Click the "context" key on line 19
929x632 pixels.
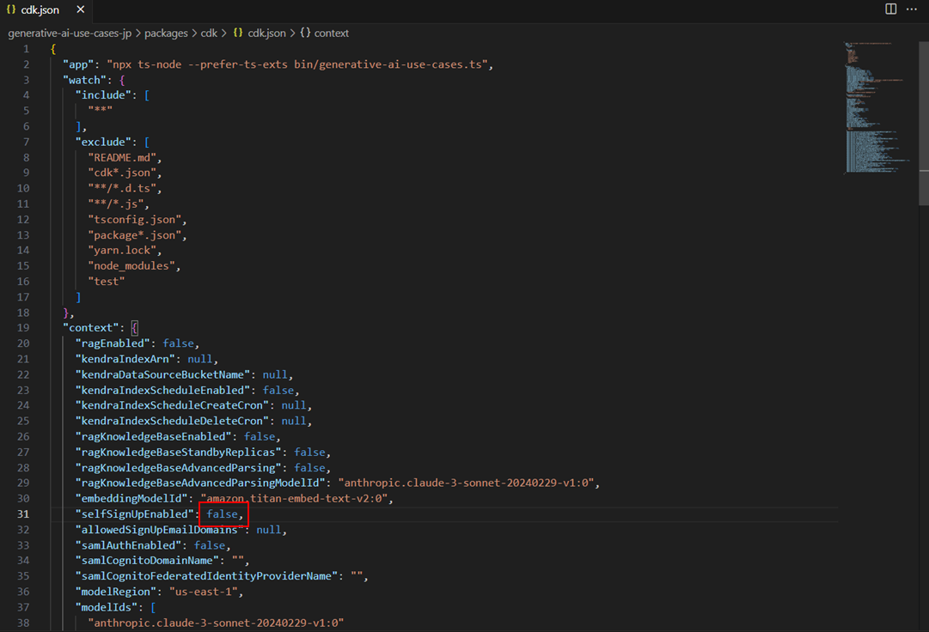pyautogui.click(x=90, y=328)
